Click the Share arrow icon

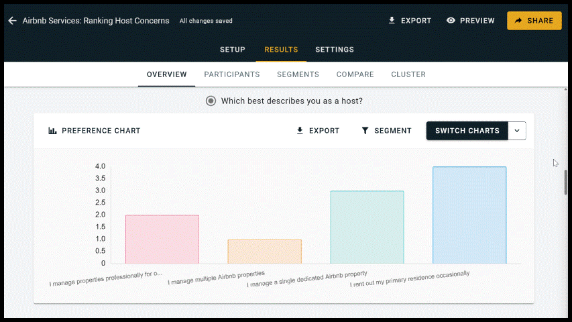click(x=518, y=21)
